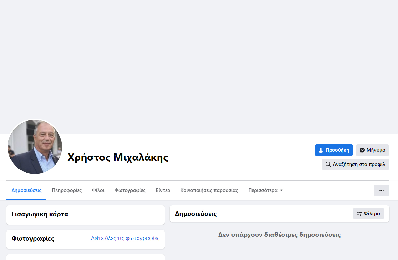This screenshot has width=398, height=260.
Task: Click the magnifier icon for profile search
Action: tap(328, 164)
